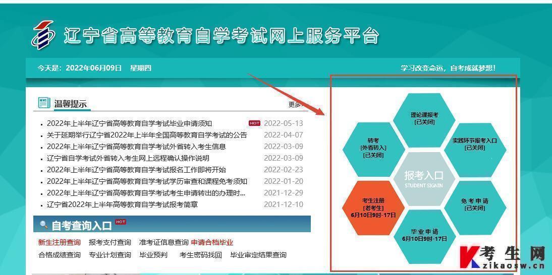The width and height of the screenshot is (552, 275).
Task: Open 毕业审定结果查询 link
Action: click(258, 255)
